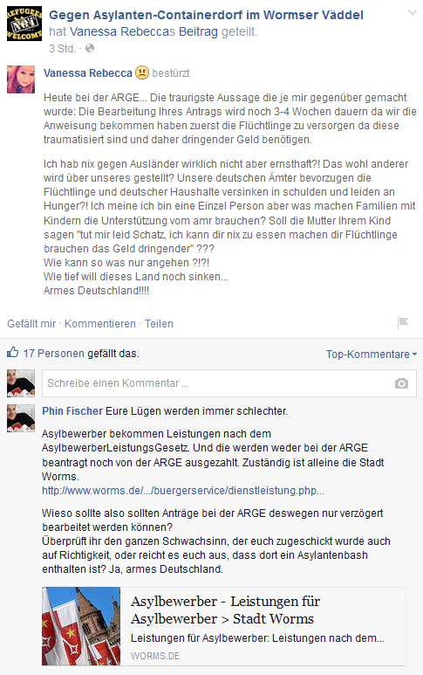View the '17 Personen' likes list

tap(54, 354)
